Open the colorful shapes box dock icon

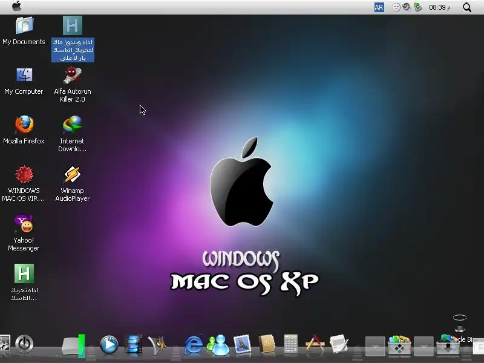(399, 344)
